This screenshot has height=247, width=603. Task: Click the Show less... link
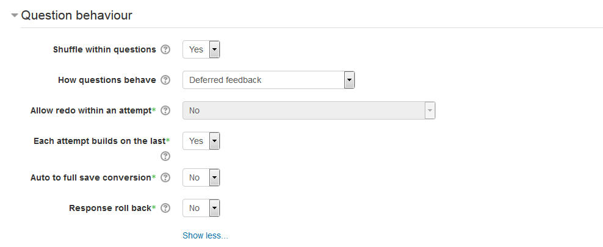pos(205,235)
